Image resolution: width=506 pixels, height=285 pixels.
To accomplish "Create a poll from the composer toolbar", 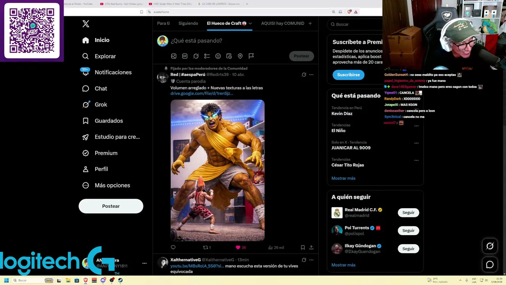I will coord(207,56).
